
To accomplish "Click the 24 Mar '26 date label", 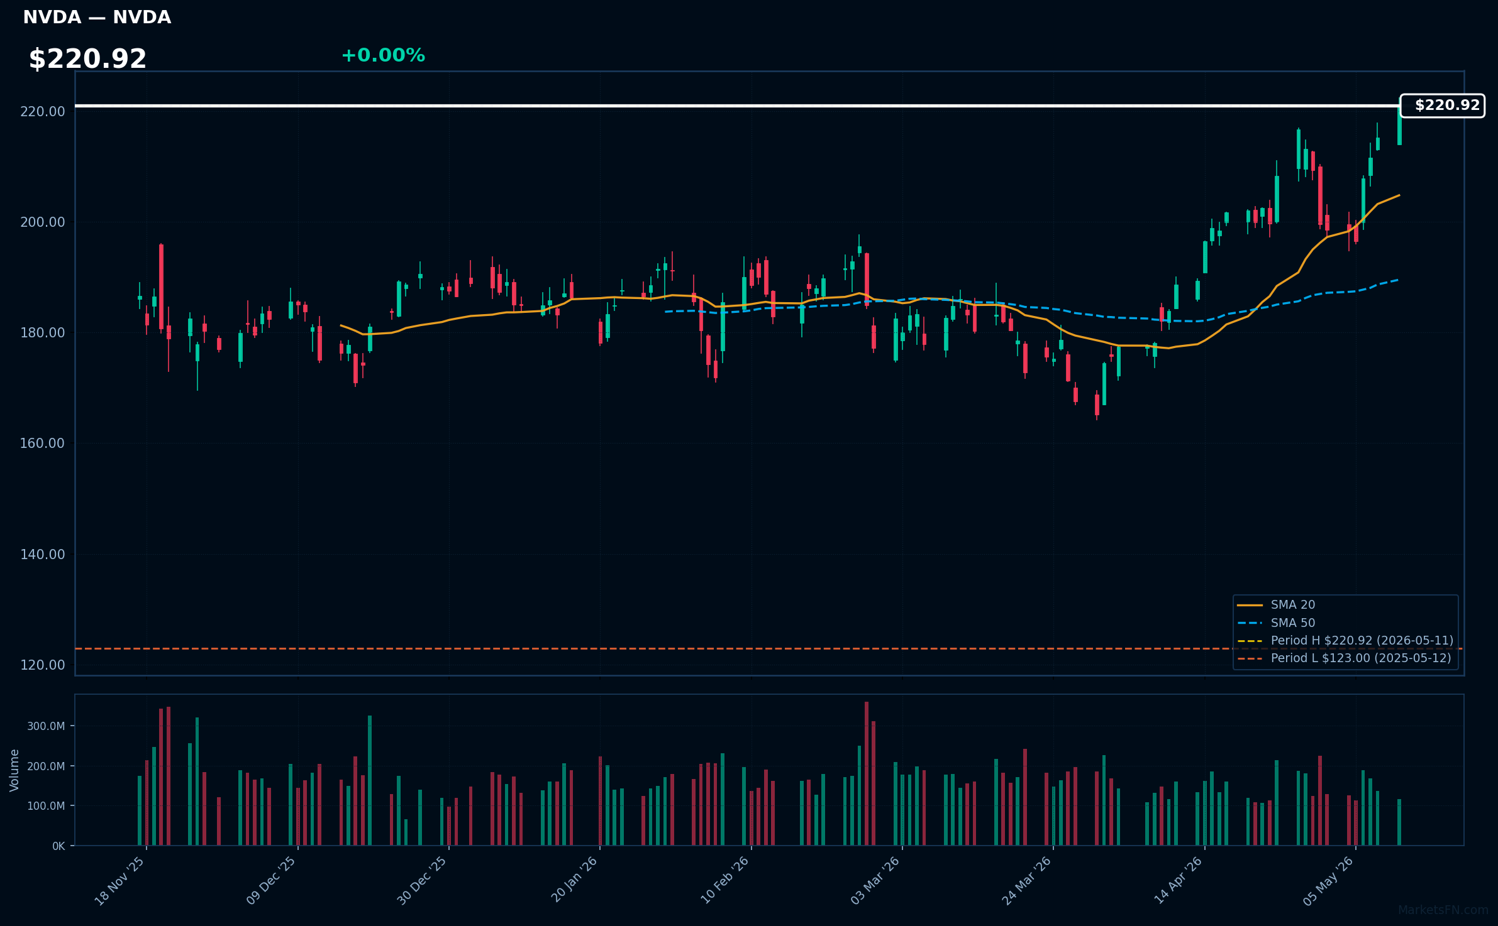I will pos(1026,881).
